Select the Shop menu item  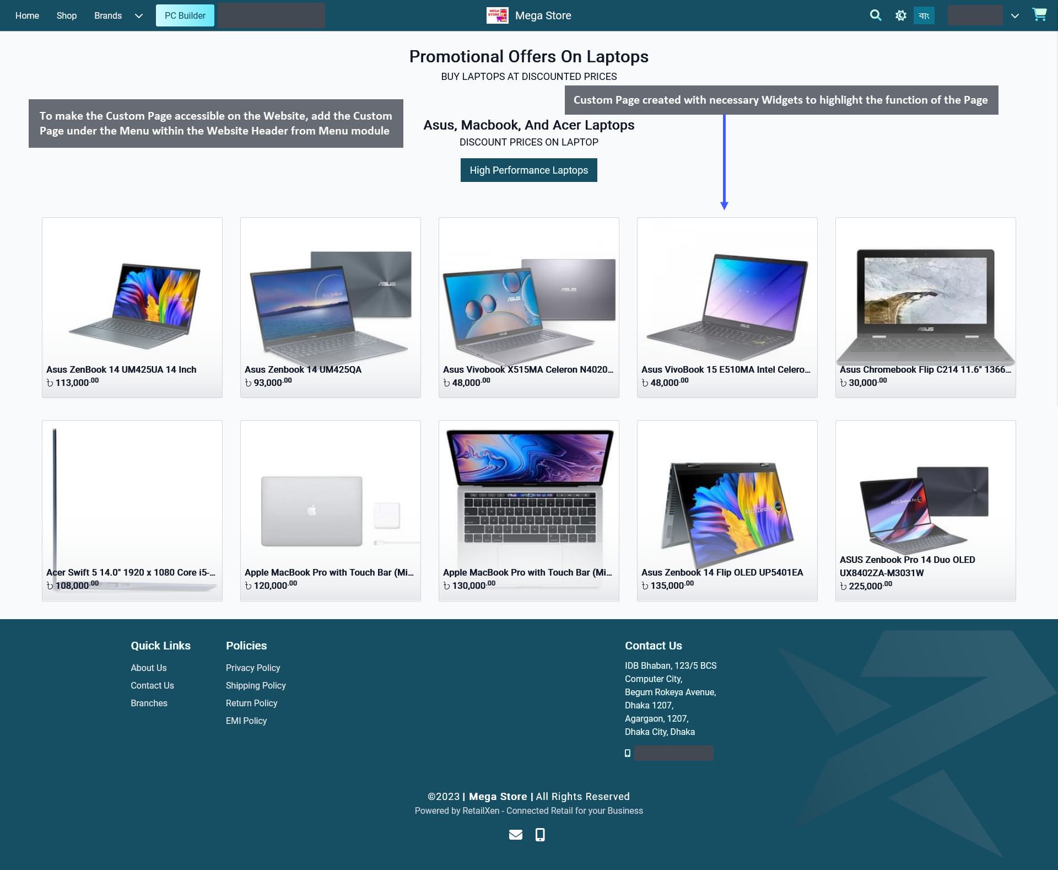(67, 15)
